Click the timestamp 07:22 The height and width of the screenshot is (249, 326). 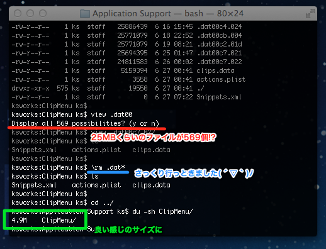coord(183,97)
